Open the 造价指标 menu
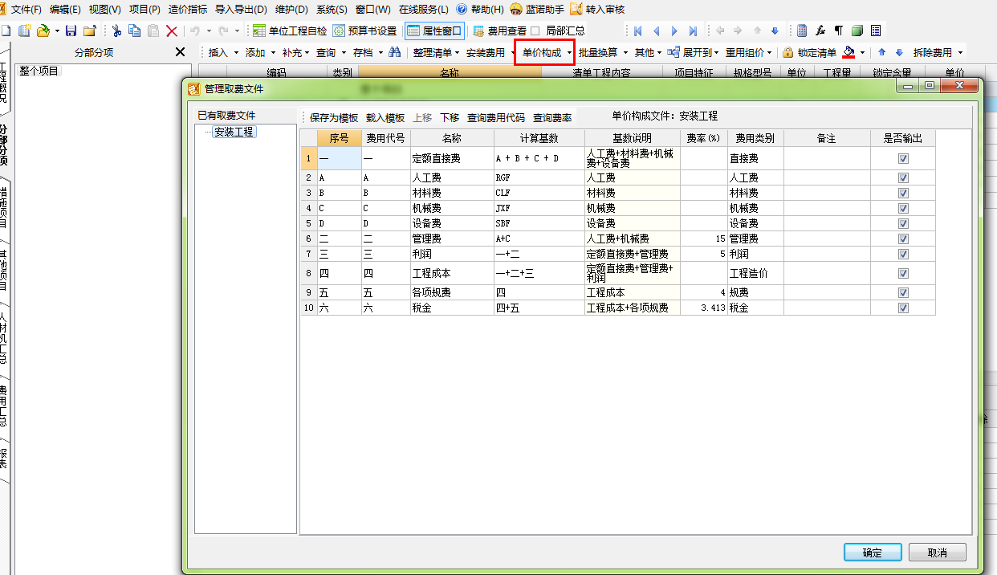 (188, 10)
